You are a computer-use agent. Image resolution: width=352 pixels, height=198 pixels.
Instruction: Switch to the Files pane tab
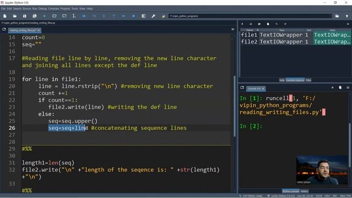[x=309, y=80]
